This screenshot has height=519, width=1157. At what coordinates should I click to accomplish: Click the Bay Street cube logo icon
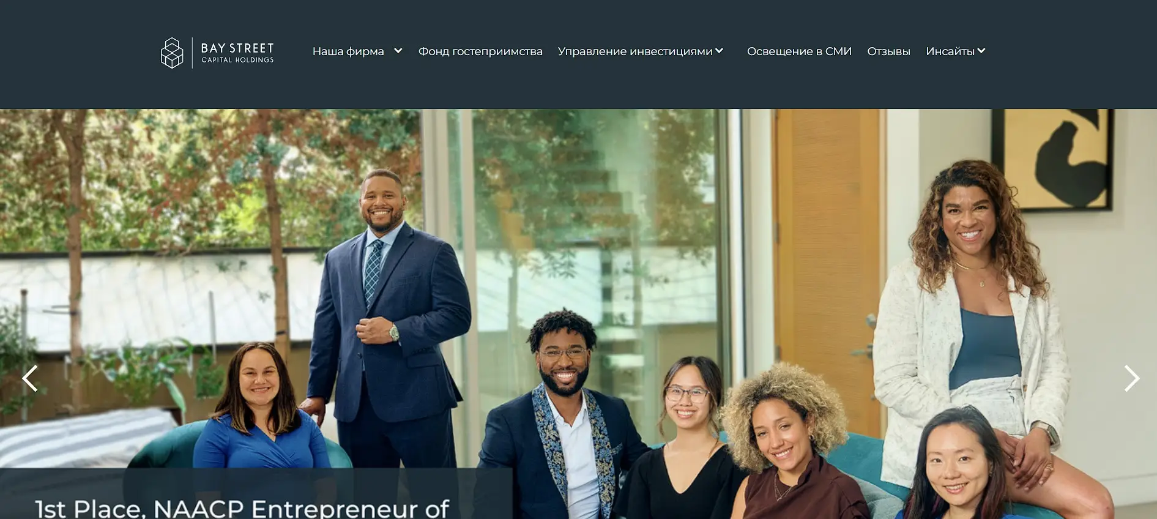point(172,53)
